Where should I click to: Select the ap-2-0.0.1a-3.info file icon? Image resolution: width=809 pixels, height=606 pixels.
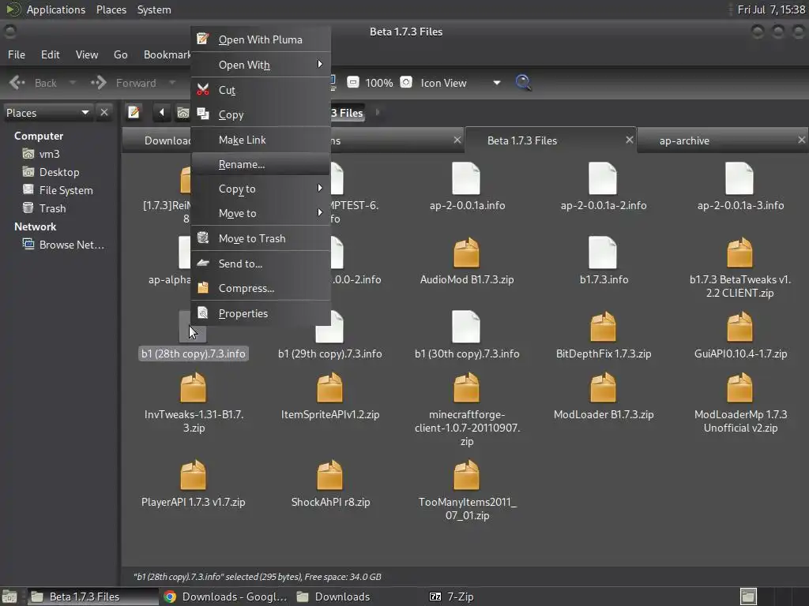(739, 178)
